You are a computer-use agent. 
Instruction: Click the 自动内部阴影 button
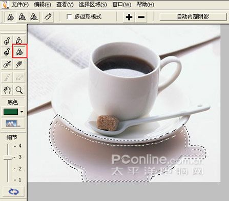pyautogui.click(x=193, y=17)
